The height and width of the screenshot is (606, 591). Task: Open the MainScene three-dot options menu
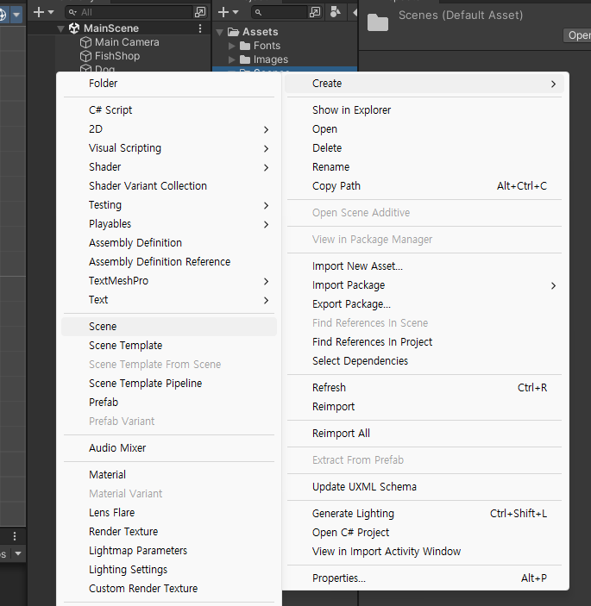pyautogui.click(x=200, y=28)
